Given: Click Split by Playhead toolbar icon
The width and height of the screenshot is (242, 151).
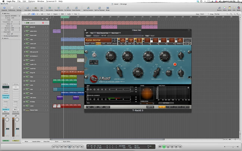Looking at the screenshot, I should tap(100, 8).
